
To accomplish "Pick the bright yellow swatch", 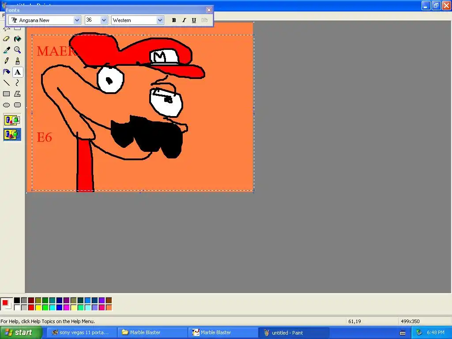I will click(x=38, y=308).
